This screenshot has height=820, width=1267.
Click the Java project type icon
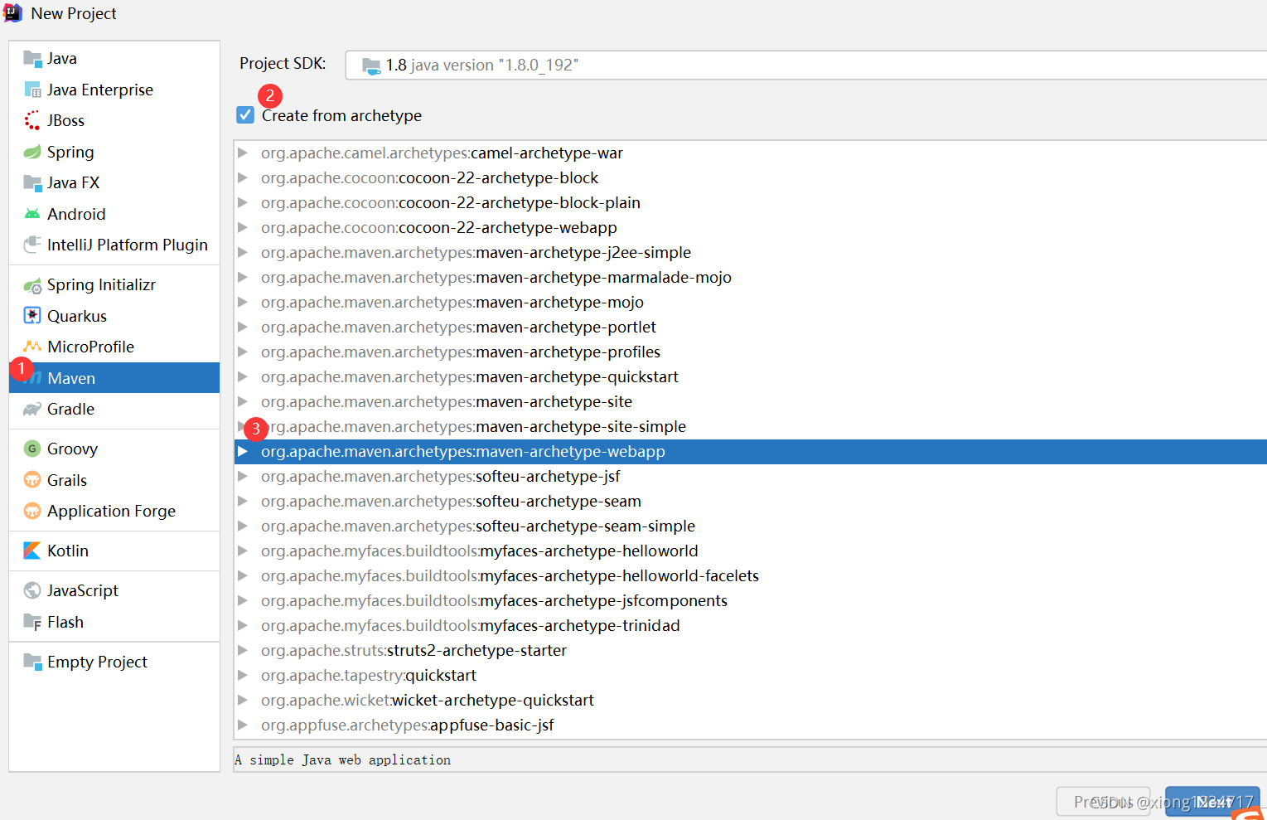coord(32,58)
